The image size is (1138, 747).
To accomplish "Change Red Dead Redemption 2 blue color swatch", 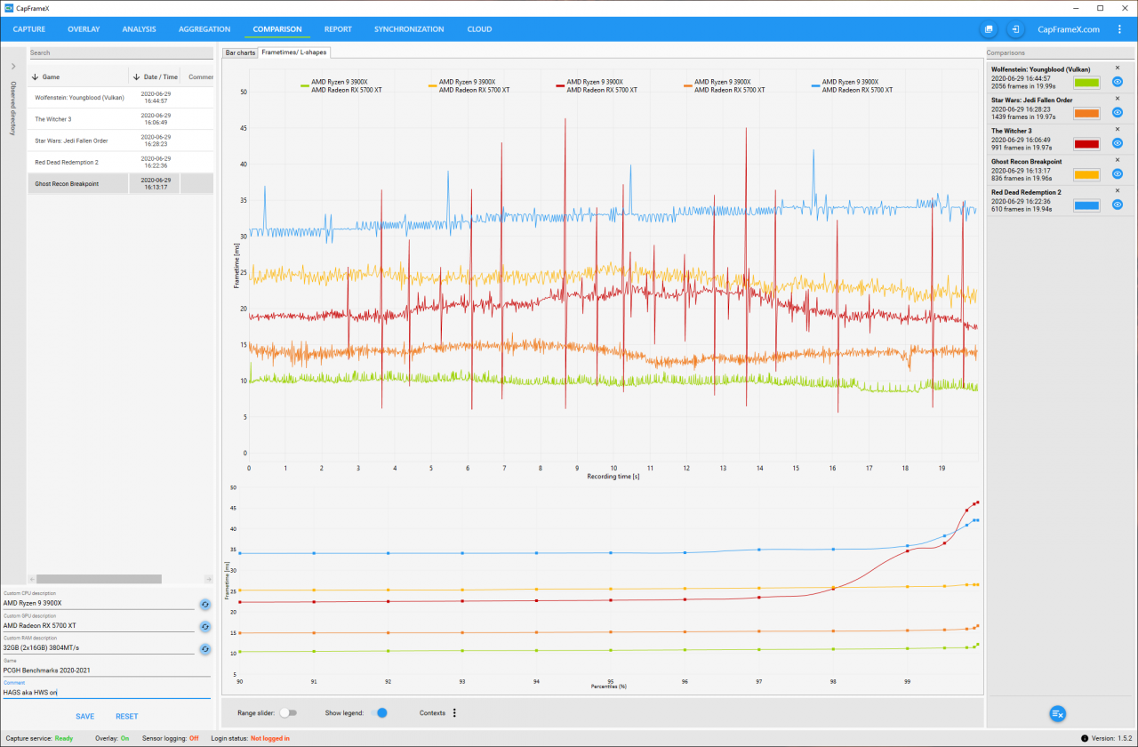I will pos(1086,205).
